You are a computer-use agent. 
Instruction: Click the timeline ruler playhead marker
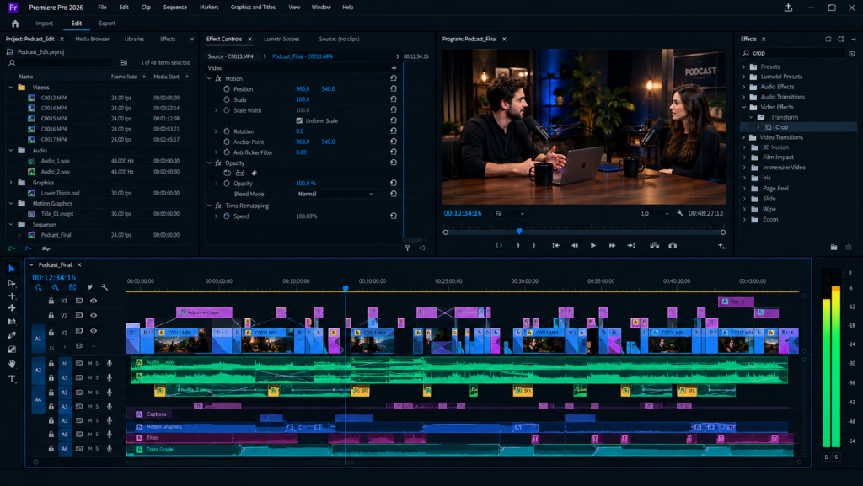tap(346, 288)
